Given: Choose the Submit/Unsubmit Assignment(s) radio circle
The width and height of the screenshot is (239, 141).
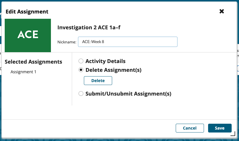Looking at the screenshot, I should click(81, 94).
